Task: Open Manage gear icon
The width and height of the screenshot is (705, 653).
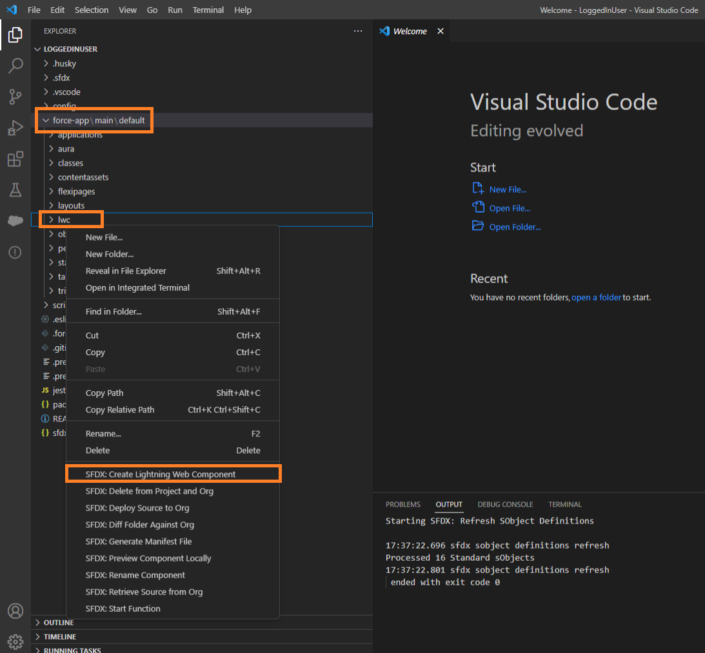Action: [x=15, y=641]
